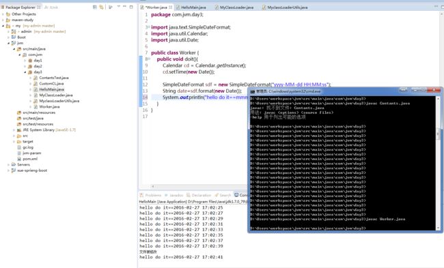Open the Search view tab
This screenshot has height=268, width=444.
[223, 195]
